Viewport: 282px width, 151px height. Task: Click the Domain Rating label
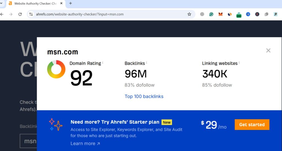coord(85,63)
